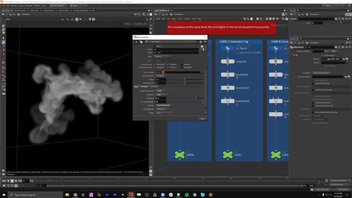This screenshot has height=198, width=352.
Task: Select the matchsize6 node icon
Action: tap(228, 101)
